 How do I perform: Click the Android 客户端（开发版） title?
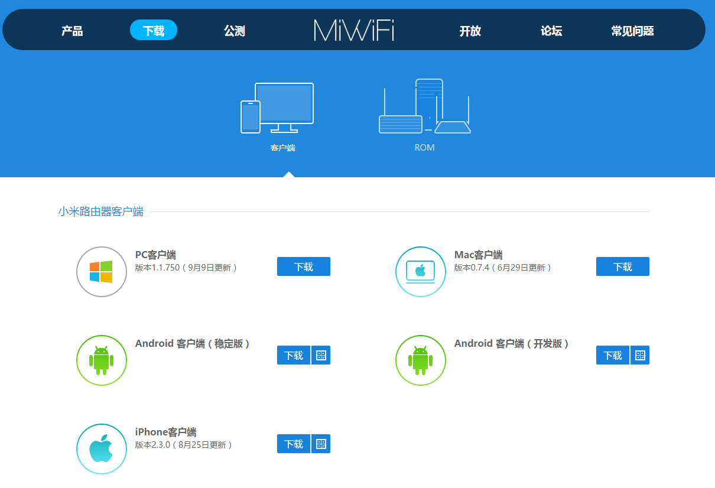(x=512, y=344)
